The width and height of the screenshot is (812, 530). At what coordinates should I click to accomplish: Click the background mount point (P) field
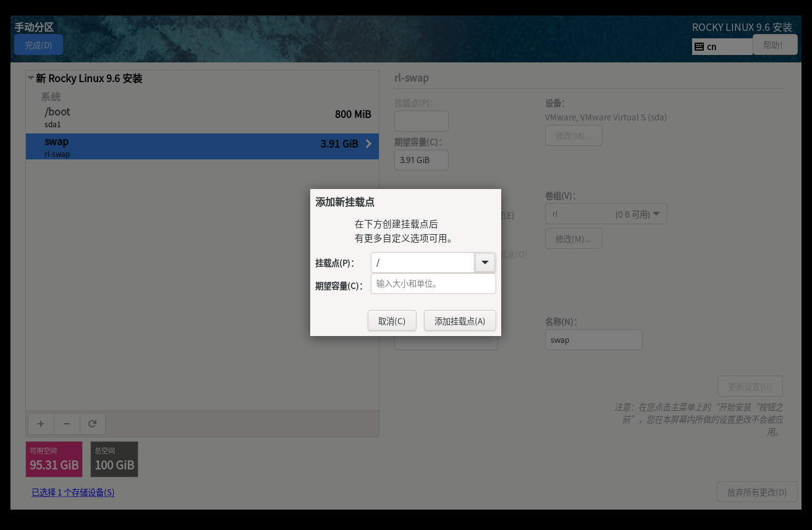point(421,121)
